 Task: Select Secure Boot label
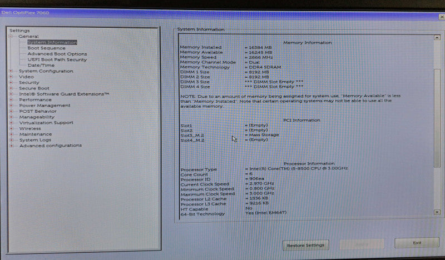(x=34, y=88)
